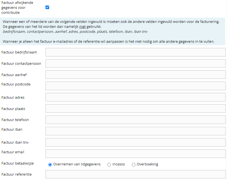The image size is (227, 180).
Task: Choose Incasso as payment method
Action: (109, 165)
